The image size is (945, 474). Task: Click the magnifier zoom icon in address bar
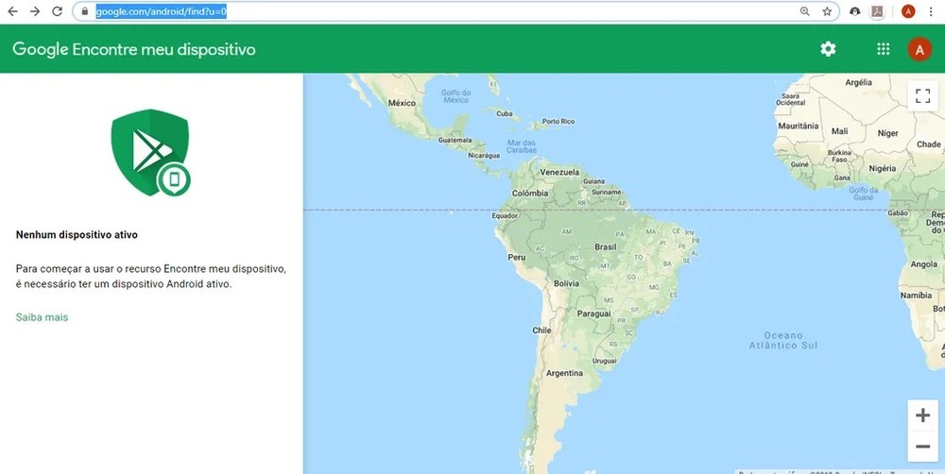[x=805, y=11]
